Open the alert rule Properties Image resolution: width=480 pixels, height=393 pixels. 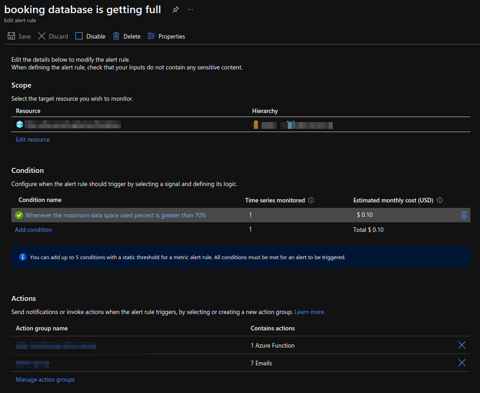coord(166,36)
